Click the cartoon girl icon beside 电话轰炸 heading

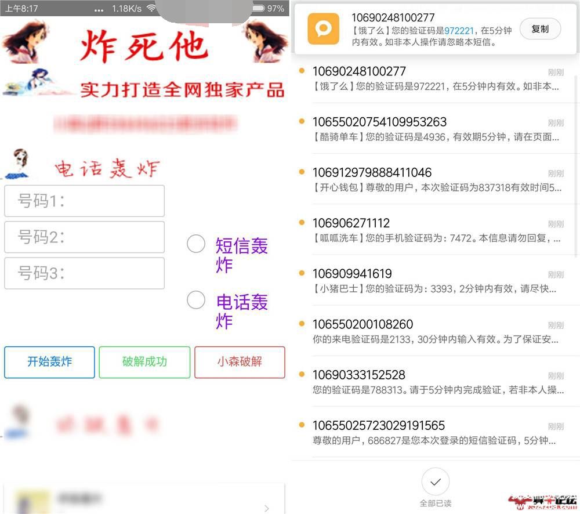18,164
